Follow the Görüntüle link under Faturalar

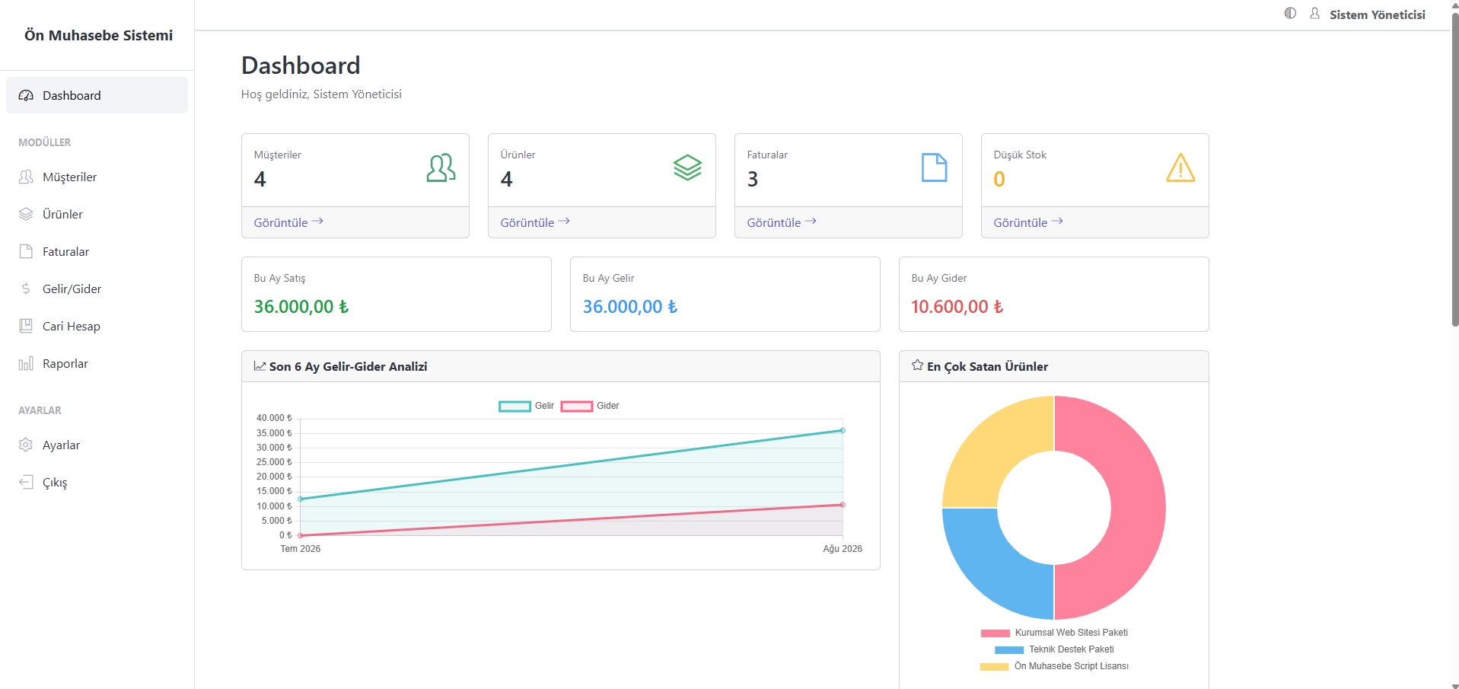(782, 222)
